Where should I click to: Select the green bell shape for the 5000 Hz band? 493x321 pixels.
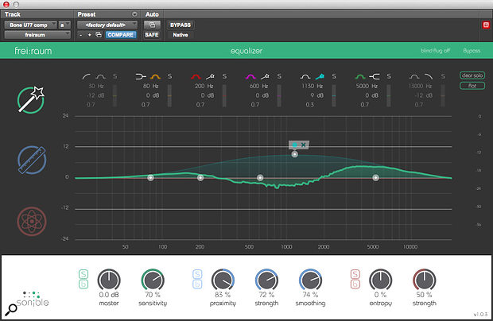[360, 76]
